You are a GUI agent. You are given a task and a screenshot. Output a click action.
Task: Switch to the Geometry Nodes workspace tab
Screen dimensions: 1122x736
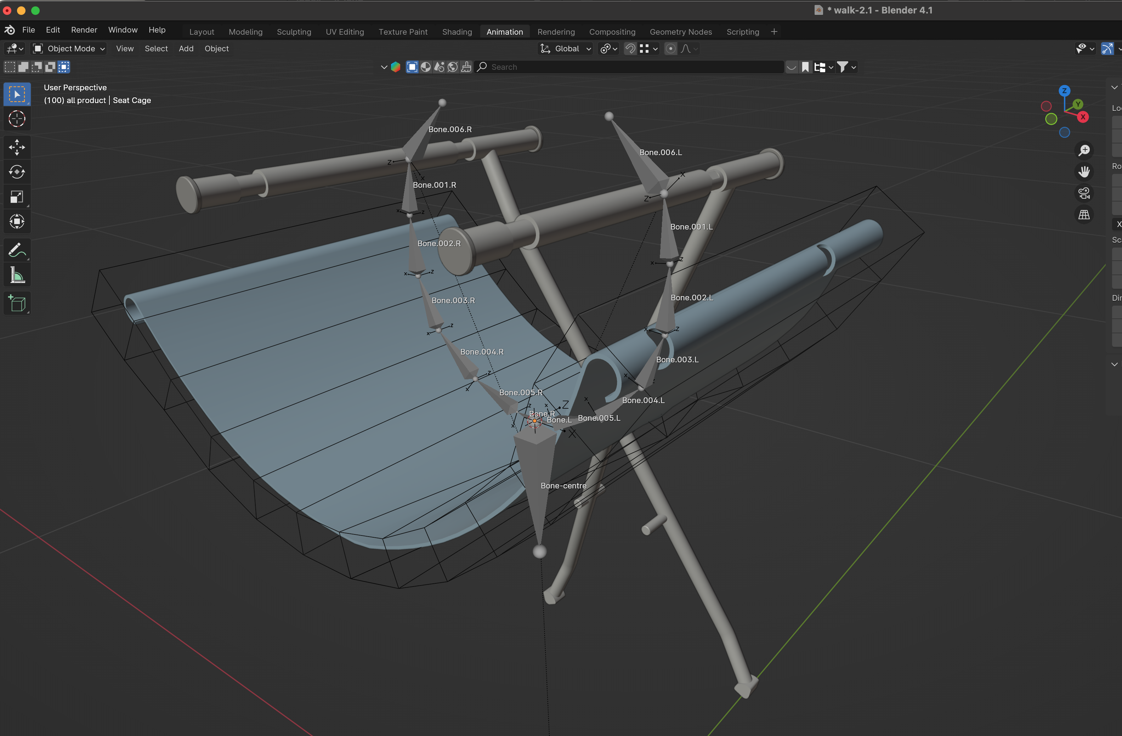click(680, 32)
